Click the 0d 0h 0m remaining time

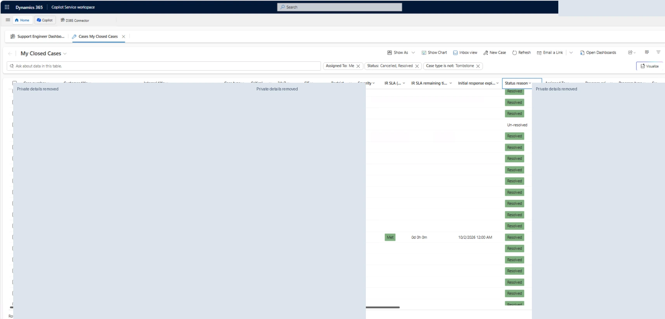pos(419,238)
